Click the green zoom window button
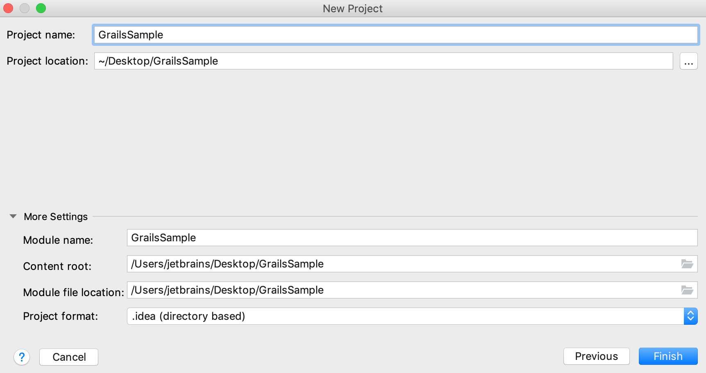This screenshot has height=373, width=706. pyautogui.click(x=41, y=8)
